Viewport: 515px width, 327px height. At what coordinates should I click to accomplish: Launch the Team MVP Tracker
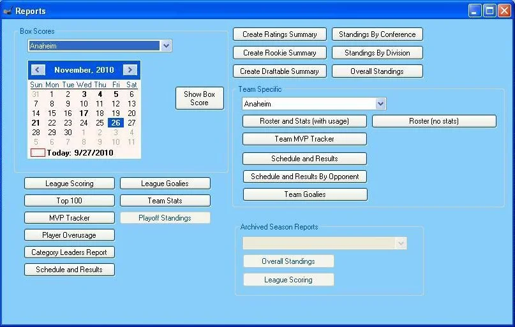(304, 139)
